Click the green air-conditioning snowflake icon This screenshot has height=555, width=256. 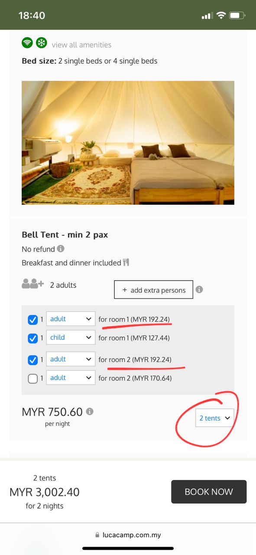tap(42, 43)
